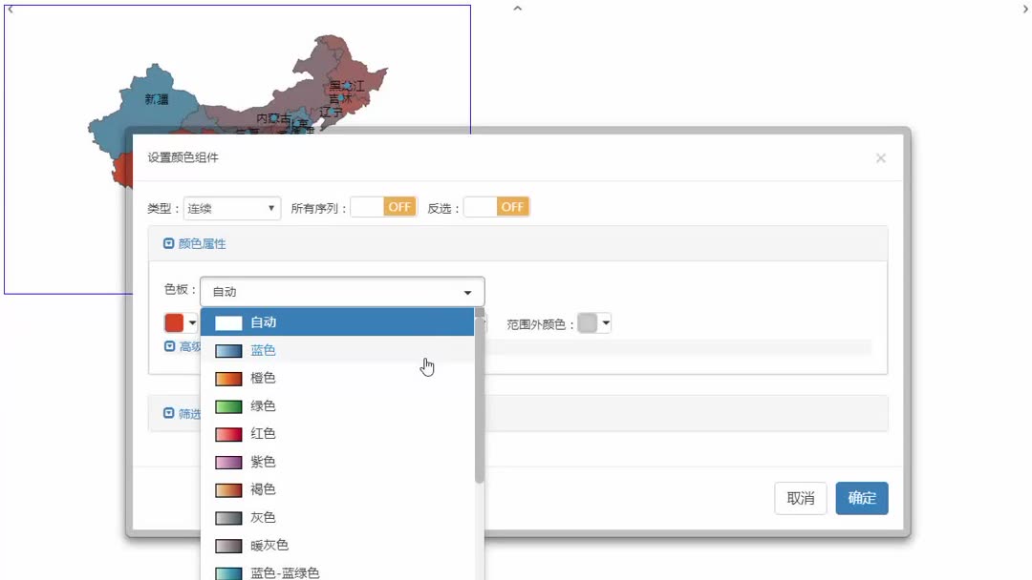1032x580 pixels.
Task: Click the collapse chevron above the dialog
Action: tap(517, 8)
